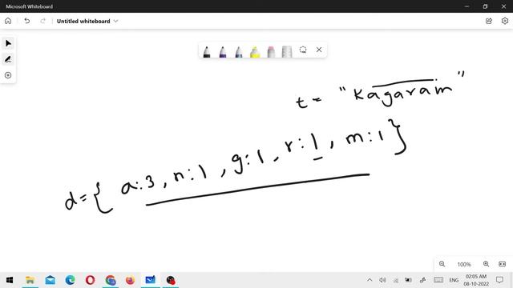The width and height of the screenshot is (513, 288).
Task: Open the Share whiteboard option
Action: [489, 22]
